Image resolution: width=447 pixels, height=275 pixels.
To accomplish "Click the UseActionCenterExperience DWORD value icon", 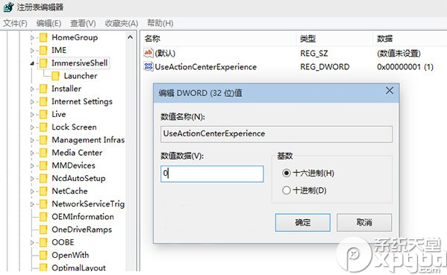I will 149,66.
